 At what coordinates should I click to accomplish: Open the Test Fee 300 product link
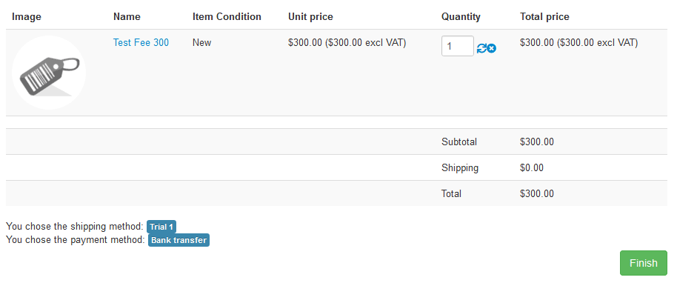141,43
